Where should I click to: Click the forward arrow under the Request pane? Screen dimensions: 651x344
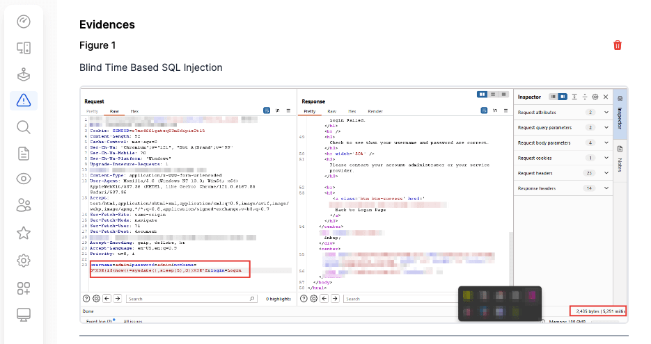click(x=118, y=298)
